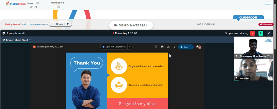Click the Confidence Champion robot icon

[119, 85]
